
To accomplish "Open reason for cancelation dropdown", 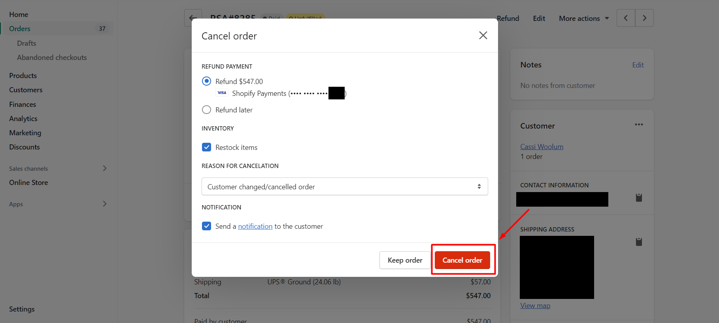I will click(x=344, y=187).
